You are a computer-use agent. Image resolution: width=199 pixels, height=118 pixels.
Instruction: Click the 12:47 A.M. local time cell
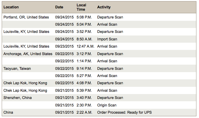pyautogui.click(x=85, y=46)
